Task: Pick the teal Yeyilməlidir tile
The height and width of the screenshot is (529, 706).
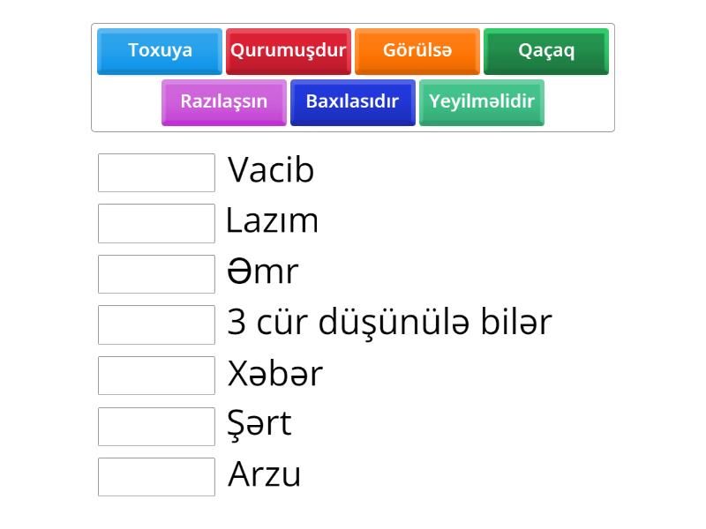Action: tap(482, 101)
